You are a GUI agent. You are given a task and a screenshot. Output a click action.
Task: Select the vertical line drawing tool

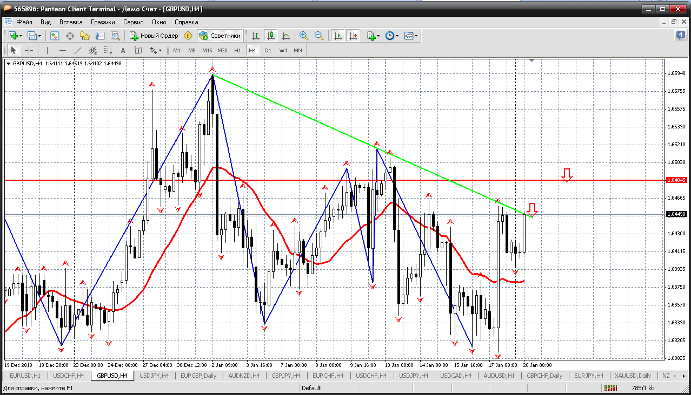tap(47, 50)
